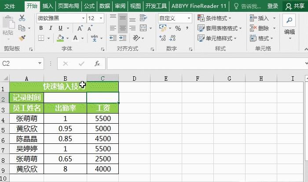Click the Paste clipboard icon

pyautogui.click(x=8, y=22)
